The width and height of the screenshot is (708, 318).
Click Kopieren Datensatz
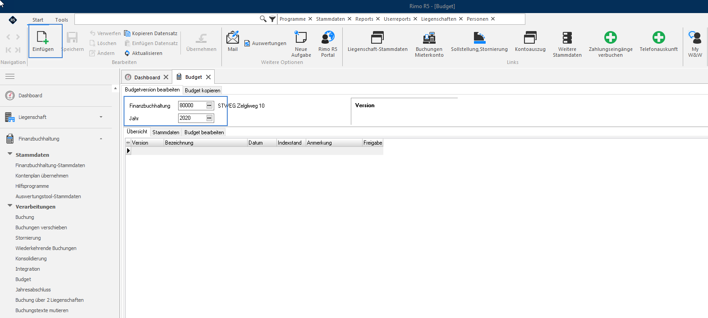click(x=151, y=33)
